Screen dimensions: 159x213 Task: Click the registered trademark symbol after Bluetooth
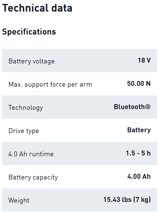coord(148,107)
